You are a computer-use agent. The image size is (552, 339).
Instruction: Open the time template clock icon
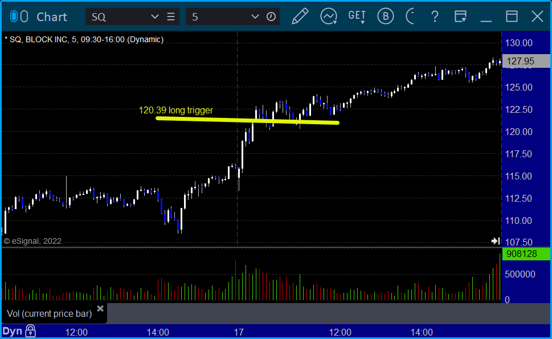coord(271,17)
